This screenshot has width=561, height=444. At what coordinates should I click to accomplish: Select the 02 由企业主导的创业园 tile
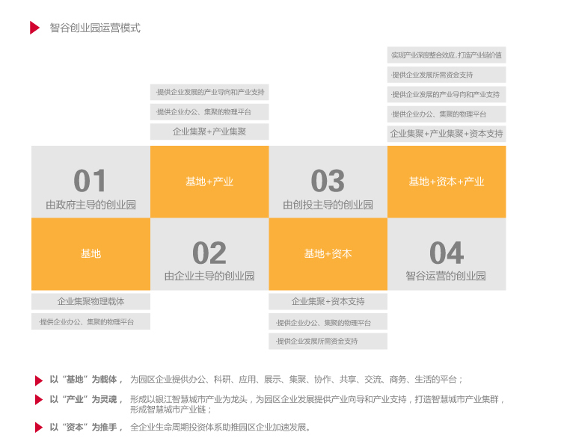click(x=209, y=254)
